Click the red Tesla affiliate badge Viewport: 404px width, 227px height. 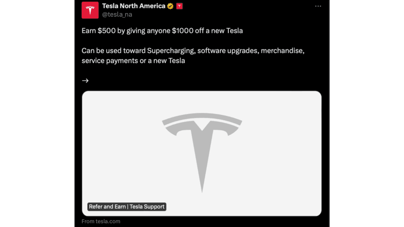pos(179,6)
